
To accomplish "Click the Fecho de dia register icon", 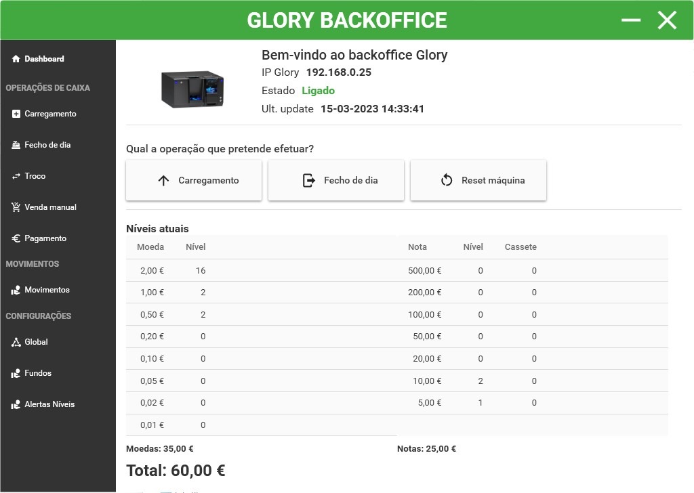I will (16, 145).
